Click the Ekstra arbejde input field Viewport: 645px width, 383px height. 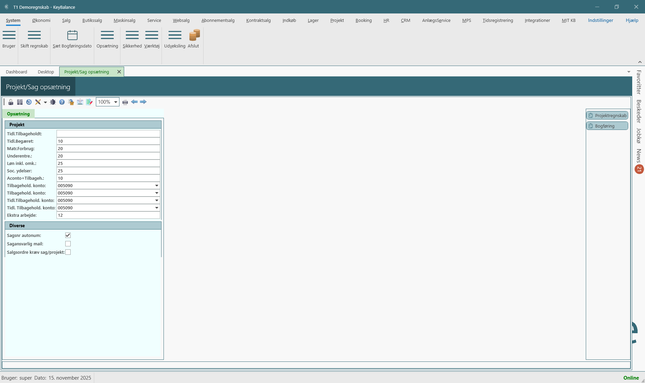(x=108, y=215)
